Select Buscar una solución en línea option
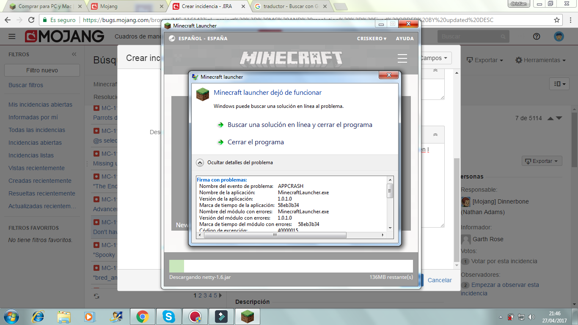Viewport: 578px width, 325px height. pos(300,125)
